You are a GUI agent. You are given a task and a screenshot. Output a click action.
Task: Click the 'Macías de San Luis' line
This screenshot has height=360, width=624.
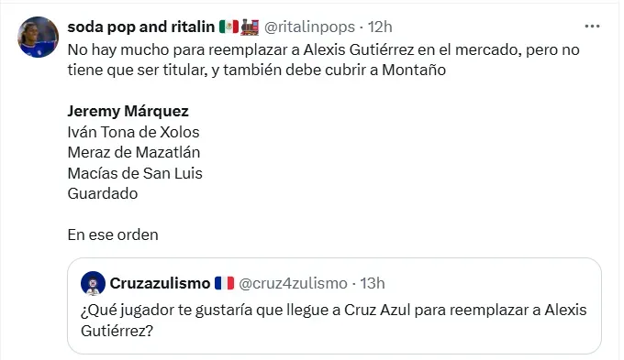(x=135, y=173)
